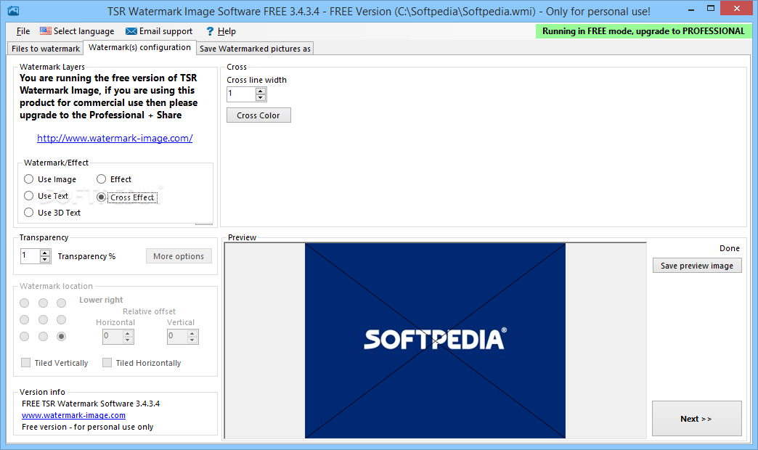The image size is (758, 450).
Task: Decrease Transparency percent with down arrow
Action: coord(45,260)
